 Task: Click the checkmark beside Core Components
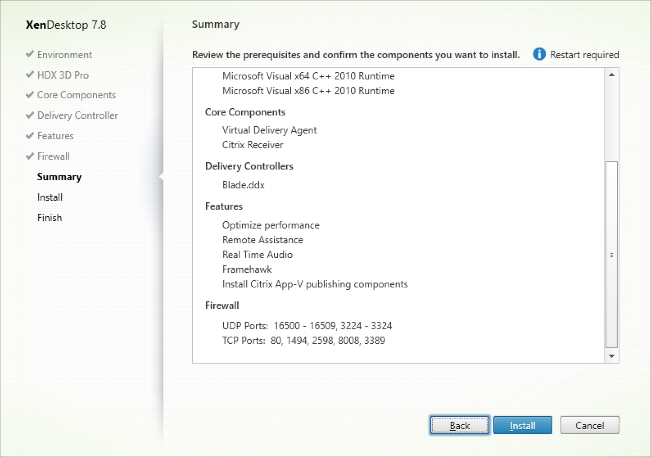click(29, 95)
